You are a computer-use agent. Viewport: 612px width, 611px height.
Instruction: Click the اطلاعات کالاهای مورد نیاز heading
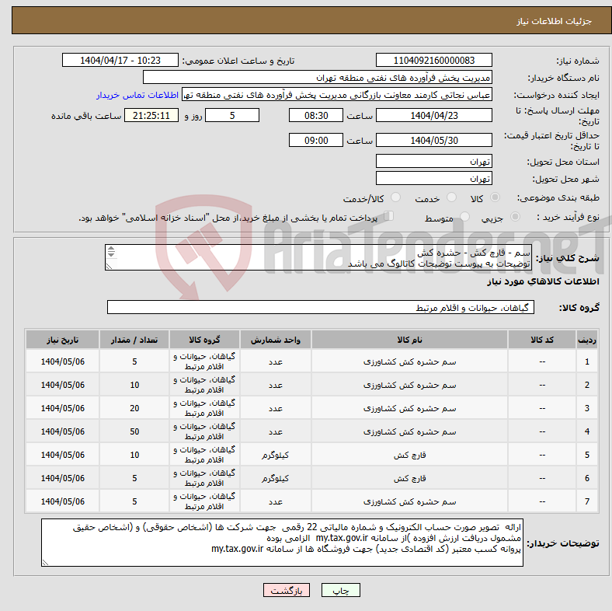coord(543,281)
